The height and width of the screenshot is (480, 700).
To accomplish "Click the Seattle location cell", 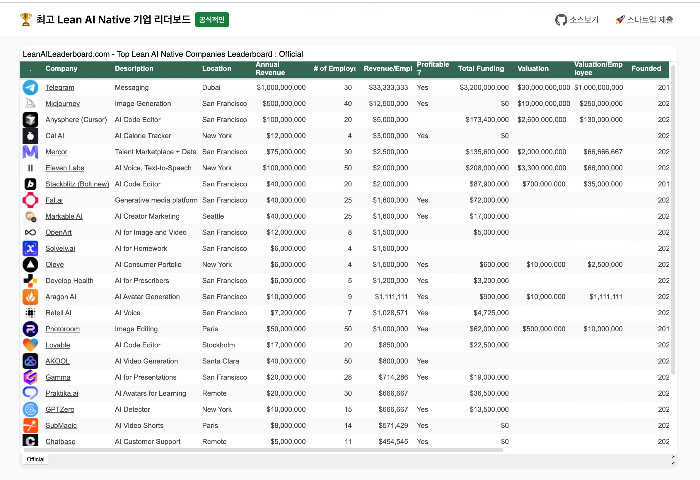I will tap(213, 216).
